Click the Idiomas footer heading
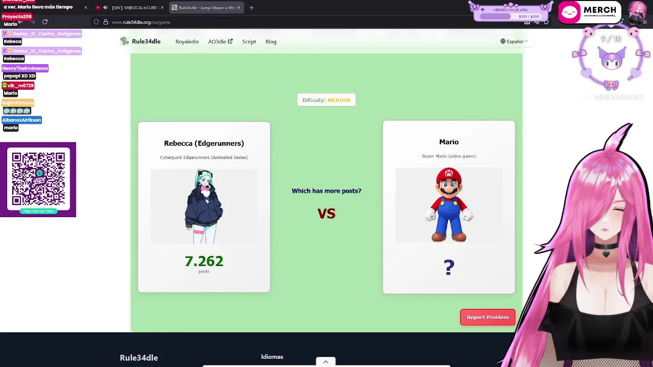Viewport: 653px width, 367px height. point(272,357)
